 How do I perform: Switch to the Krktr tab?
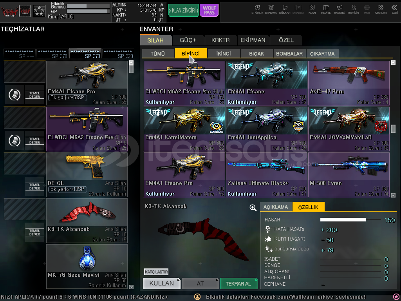tap(221, 40)
